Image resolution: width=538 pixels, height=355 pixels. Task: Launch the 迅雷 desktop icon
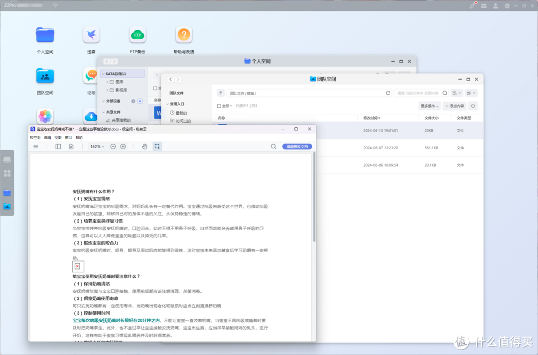click(91, 35)
